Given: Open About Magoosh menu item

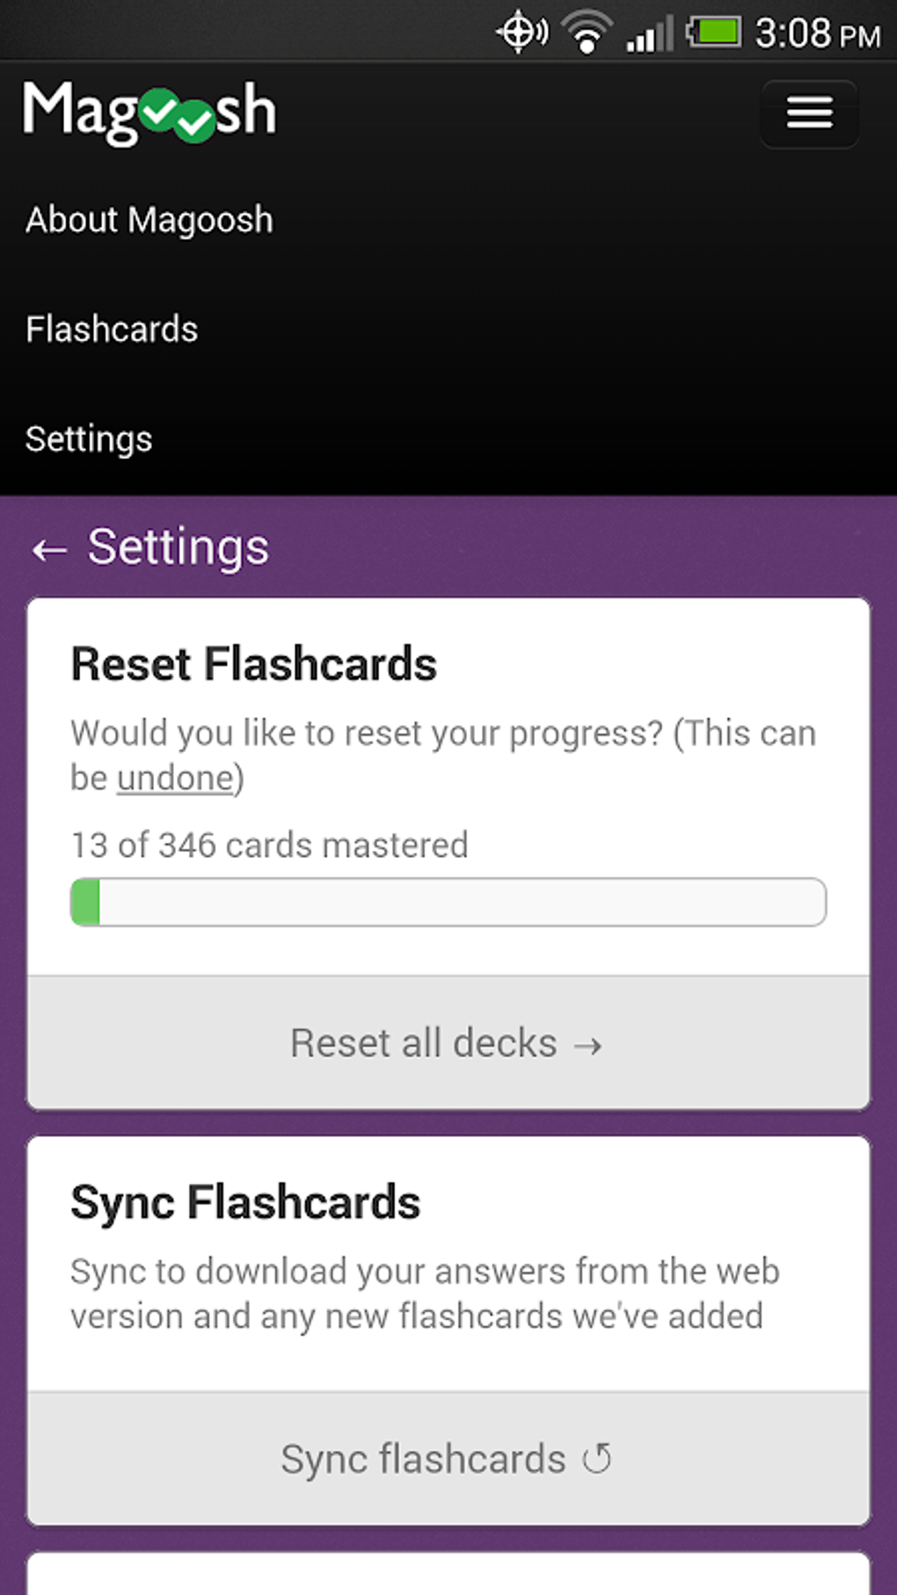Looking at the screenshot, I should (149, 220).
